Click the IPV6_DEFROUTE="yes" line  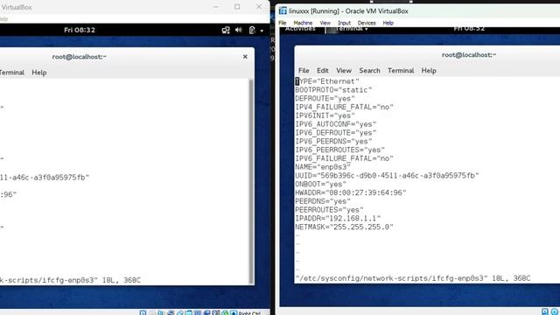coord(336,133)
